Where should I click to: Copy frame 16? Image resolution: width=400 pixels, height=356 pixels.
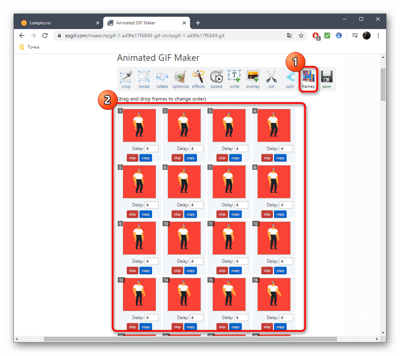coord(280,327)
